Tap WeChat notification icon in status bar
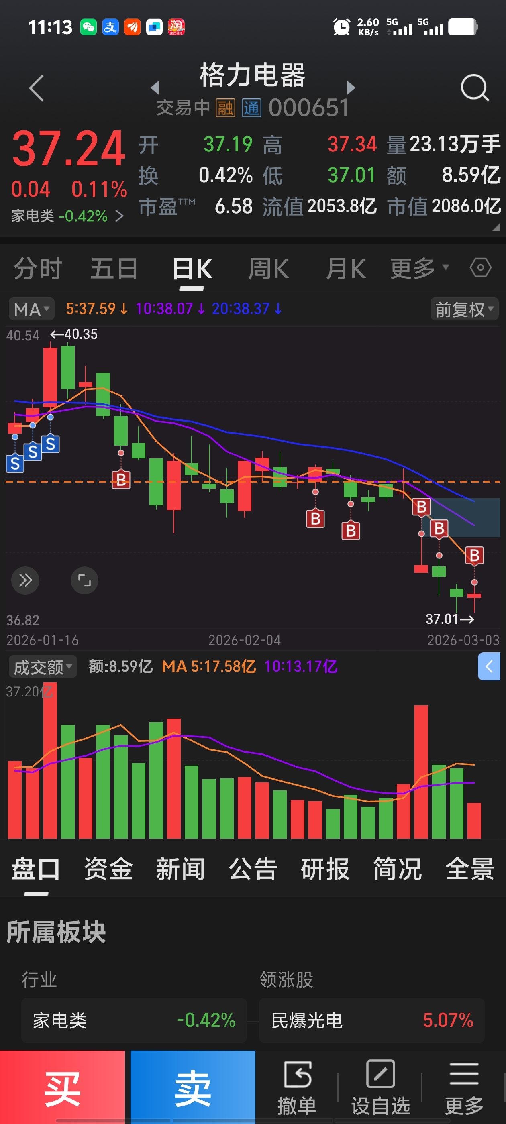This screenshot has width=506, height=1124. [89, 27]
